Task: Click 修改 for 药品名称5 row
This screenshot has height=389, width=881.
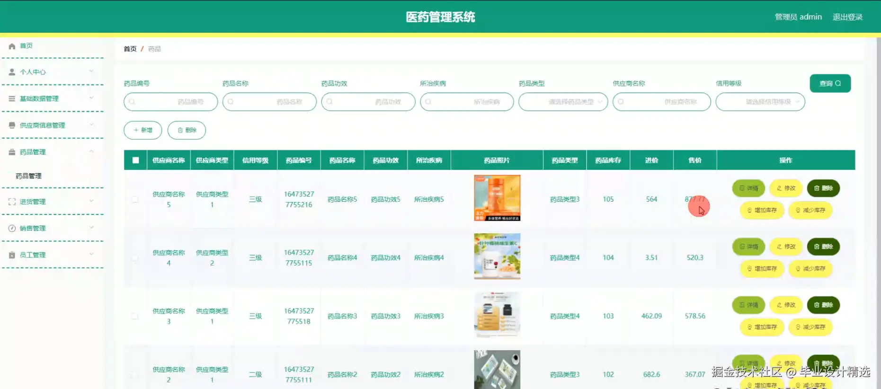Action: click(786, 188)
